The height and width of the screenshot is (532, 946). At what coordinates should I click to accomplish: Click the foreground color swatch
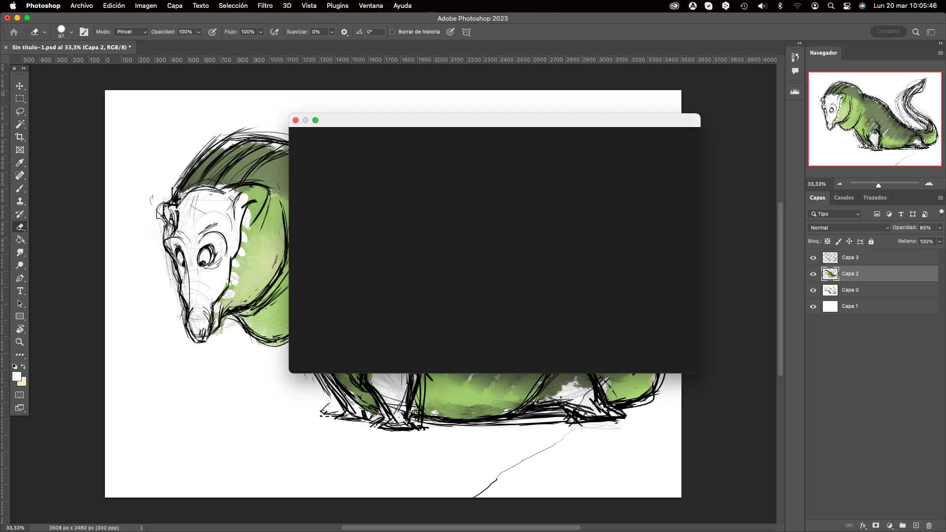click(x=17, y=376)
